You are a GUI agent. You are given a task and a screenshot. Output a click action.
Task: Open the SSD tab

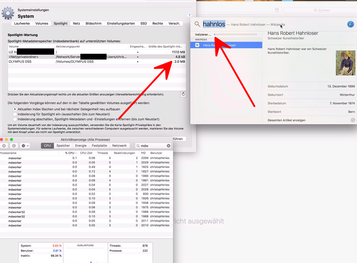click(144, 24)
